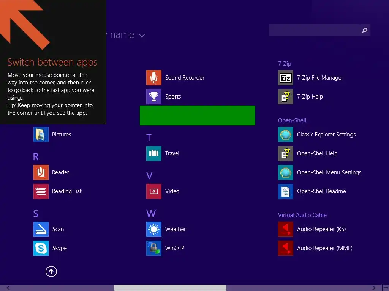389x291 pixels.
Task: Open the Sound Recorder app icon
Action: (153, 78)
